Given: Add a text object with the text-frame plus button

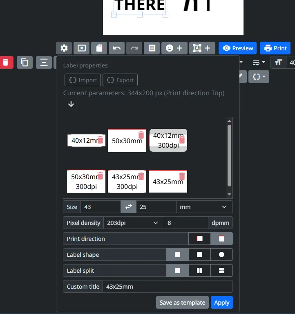Looking at the screenshot, I should click(x=202, y=48).
